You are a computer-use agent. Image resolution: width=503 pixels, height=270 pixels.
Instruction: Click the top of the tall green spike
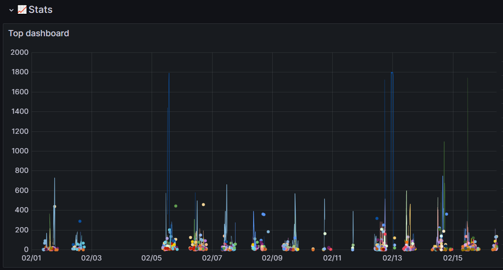[467, 78]
